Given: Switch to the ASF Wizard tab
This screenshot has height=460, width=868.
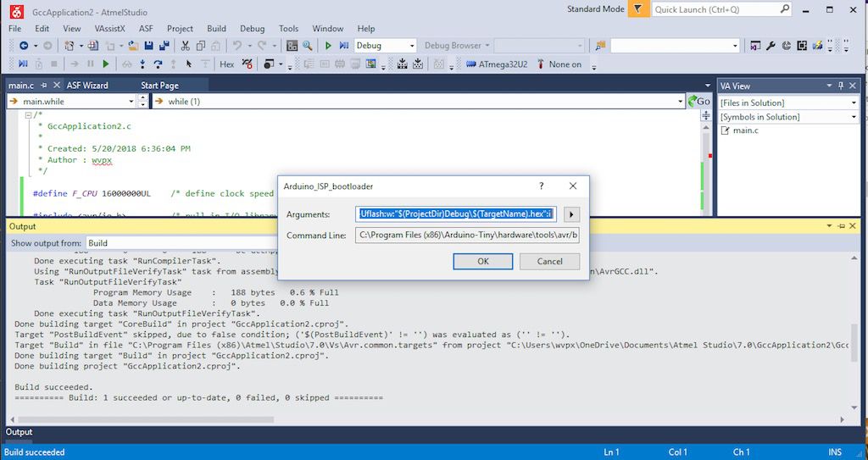Looking at the screenshot, I should 87,86.
